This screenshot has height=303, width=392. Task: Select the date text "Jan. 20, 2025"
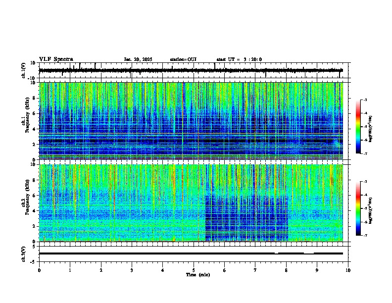138,59
